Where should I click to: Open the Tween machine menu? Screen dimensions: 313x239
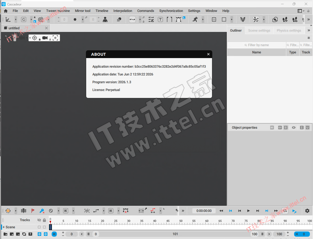pos(58,11)
